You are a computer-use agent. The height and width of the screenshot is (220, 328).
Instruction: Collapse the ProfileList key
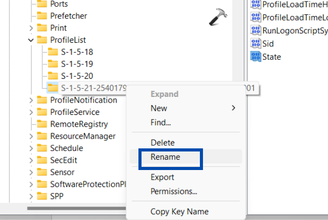tap(31, 40)
